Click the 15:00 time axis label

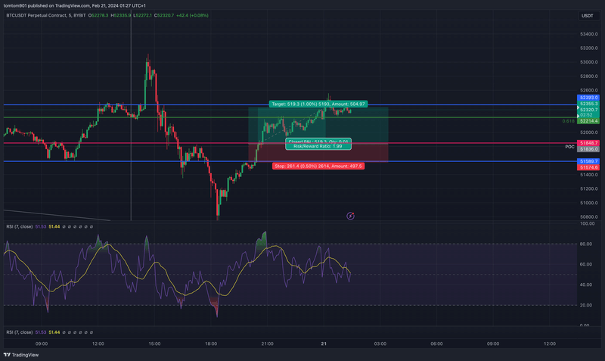click(154, 344)
